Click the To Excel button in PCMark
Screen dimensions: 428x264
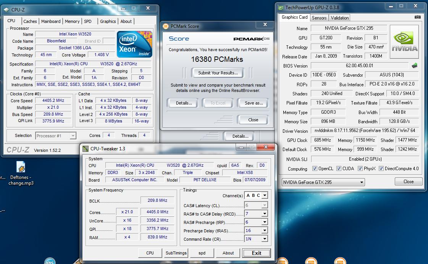pos(218,103)
